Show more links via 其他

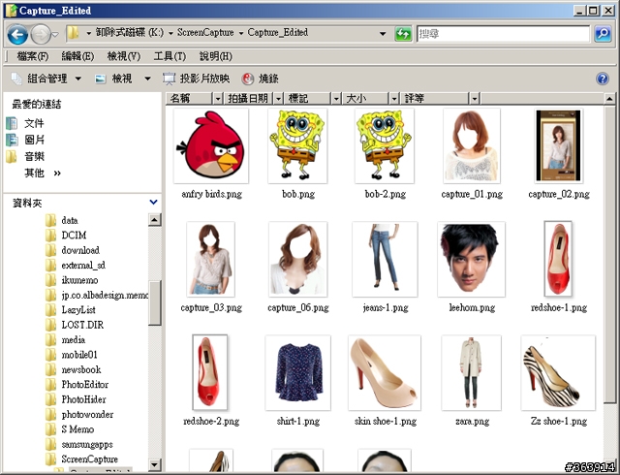click(43, 173)
